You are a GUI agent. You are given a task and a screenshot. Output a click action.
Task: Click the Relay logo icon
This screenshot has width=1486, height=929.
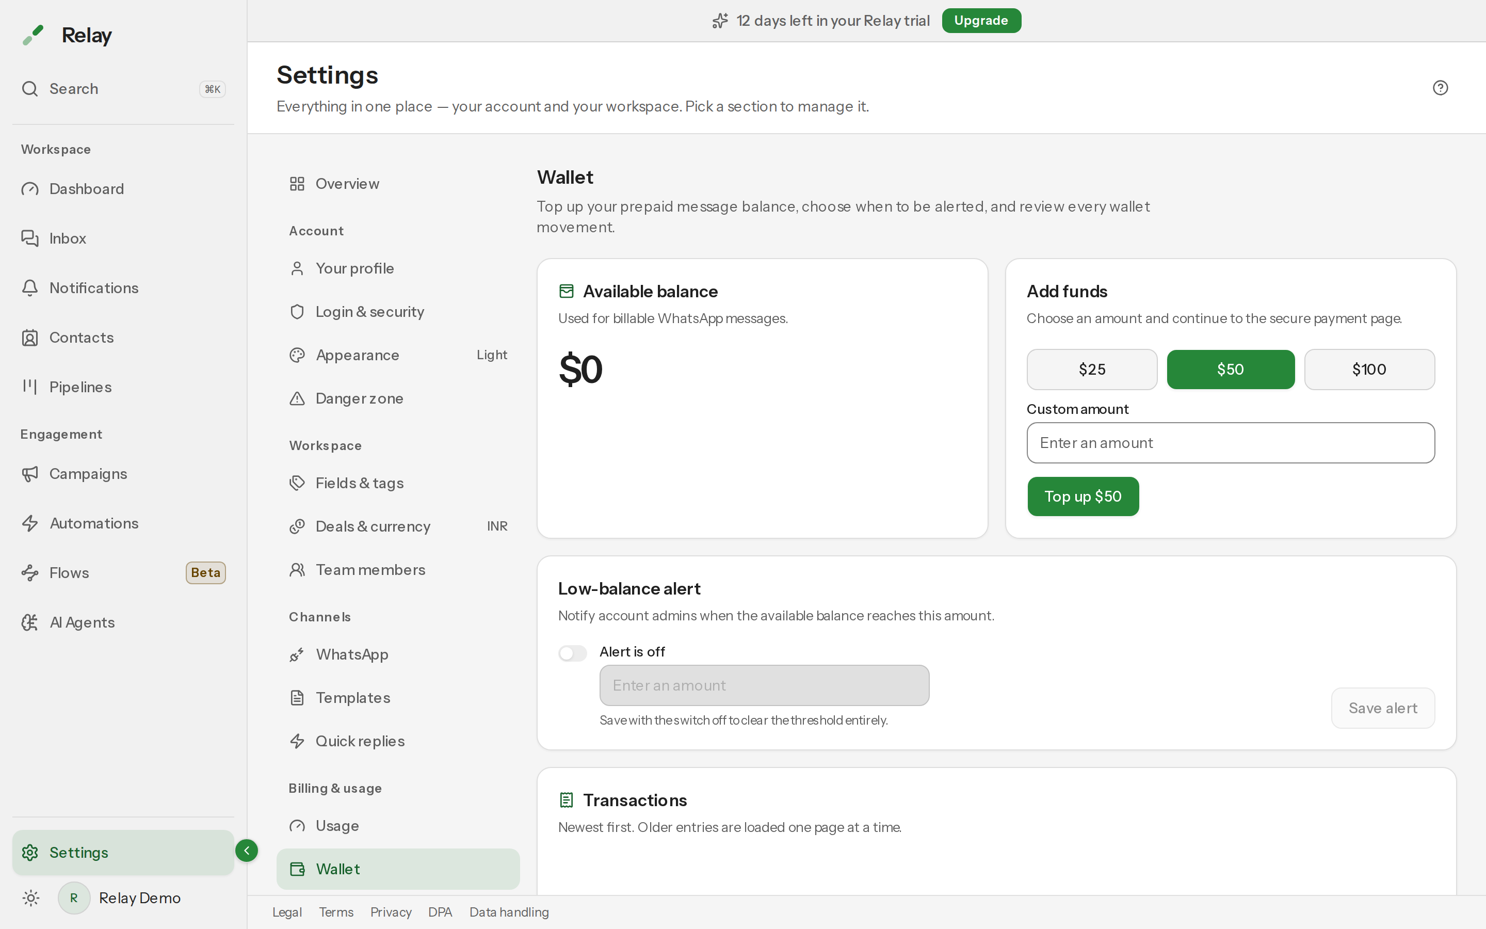[33, 35]
